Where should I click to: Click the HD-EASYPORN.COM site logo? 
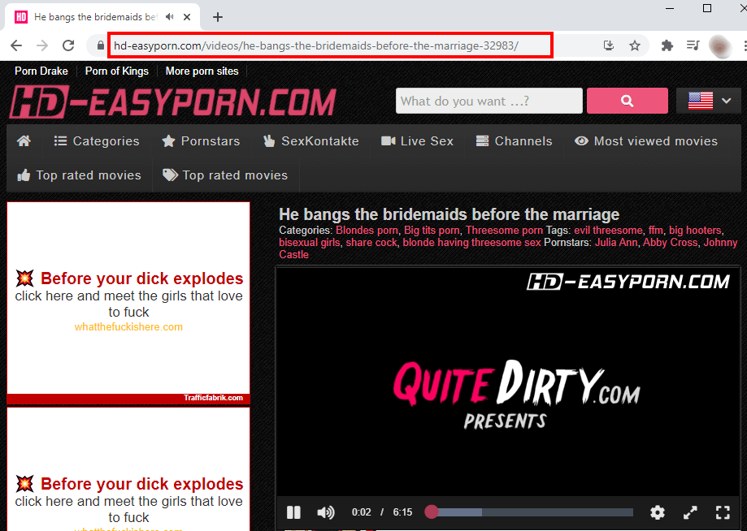[x=173, y=101]
